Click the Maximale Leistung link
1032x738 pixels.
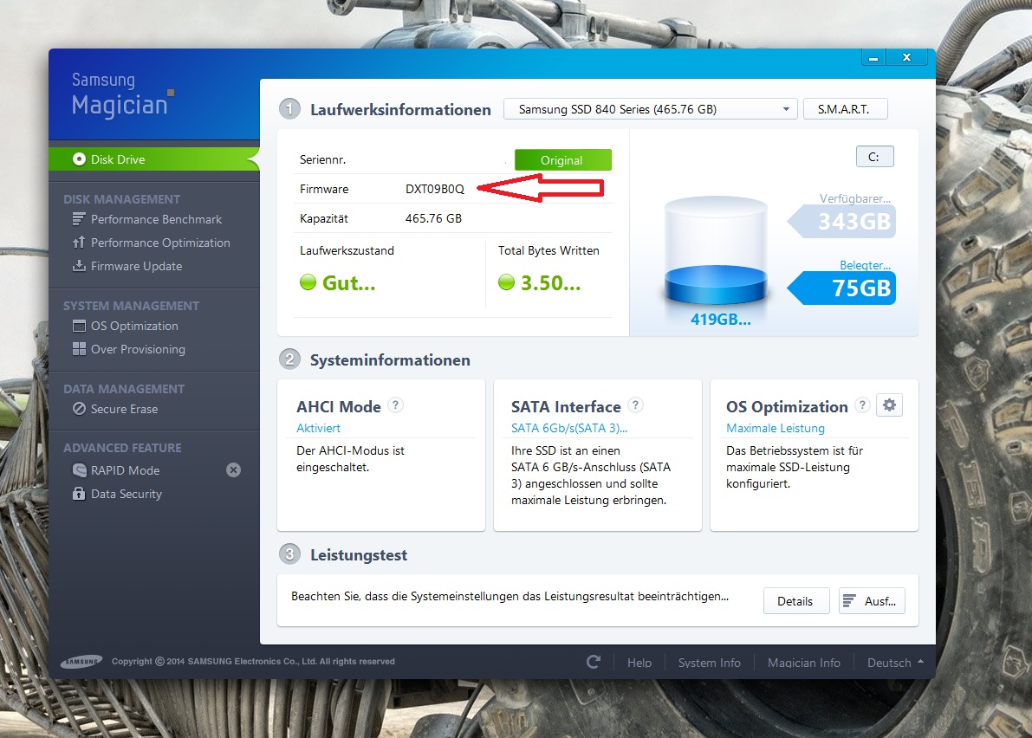(776, 428)
